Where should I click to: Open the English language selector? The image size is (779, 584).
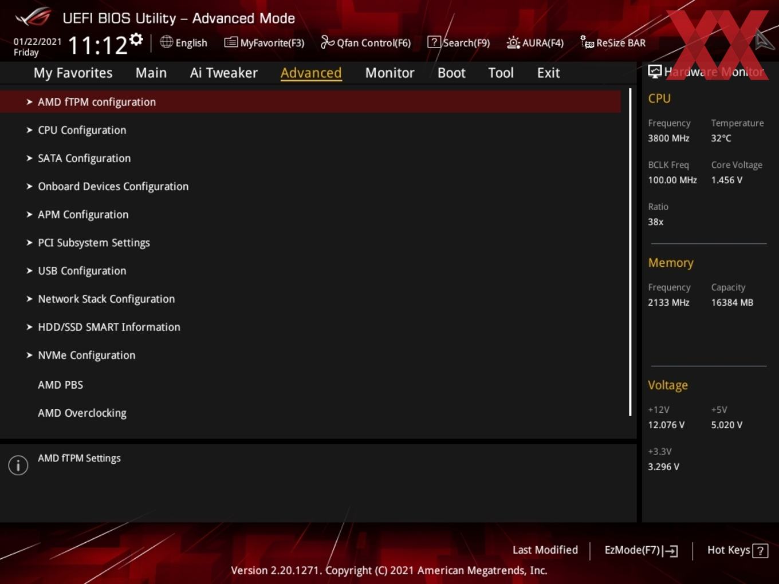[x=184, y=42]
